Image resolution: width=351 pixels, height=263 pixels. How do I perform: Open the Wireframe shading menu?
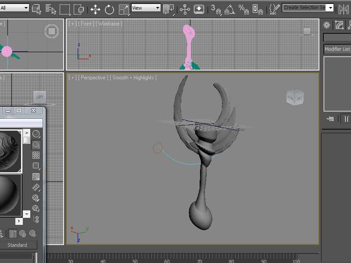(109, 24)
